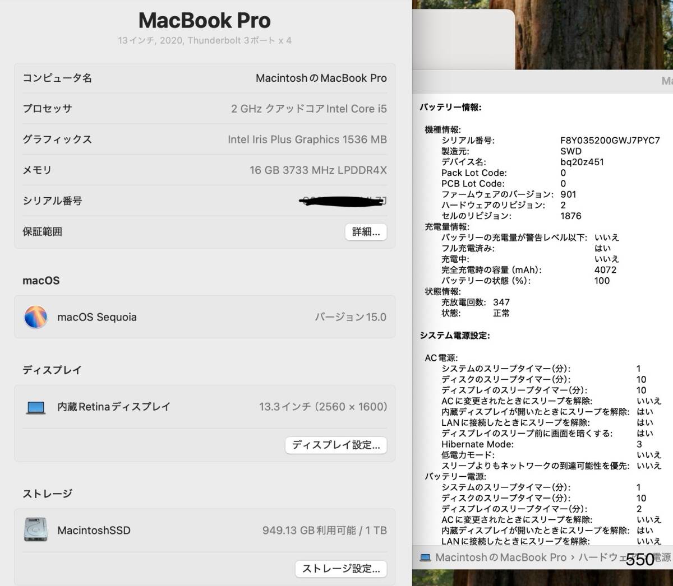Select battery serial number F8Y035200GWJ7PYC7

(610, 141)
